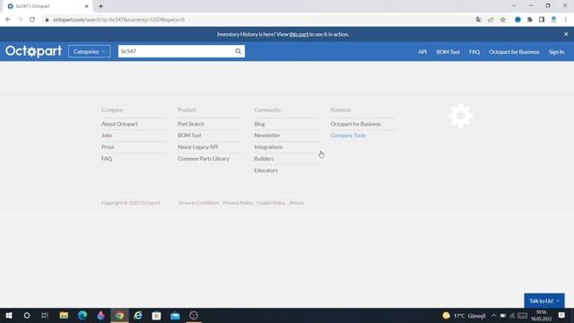Image resolution: width=574 pixels, height=323 pixels.
Task: Open the Privacy Policy link
Action: 238,203
